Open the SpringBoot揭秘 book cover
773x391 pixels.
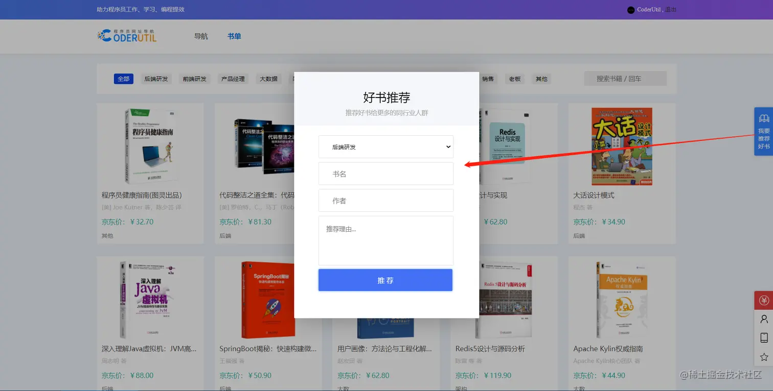click(x=268, y=300)
